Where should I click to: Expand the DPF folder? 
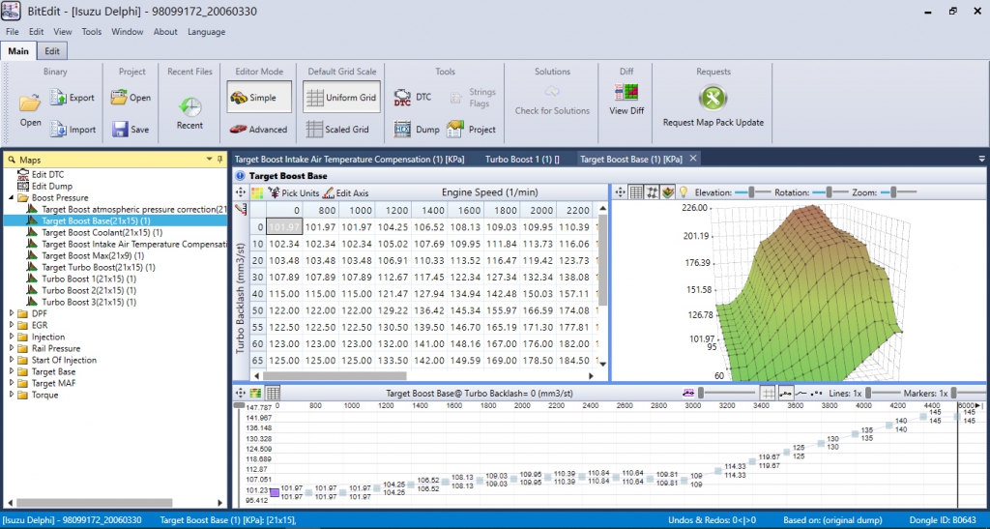pyautogui.click(x=12, y=313)
